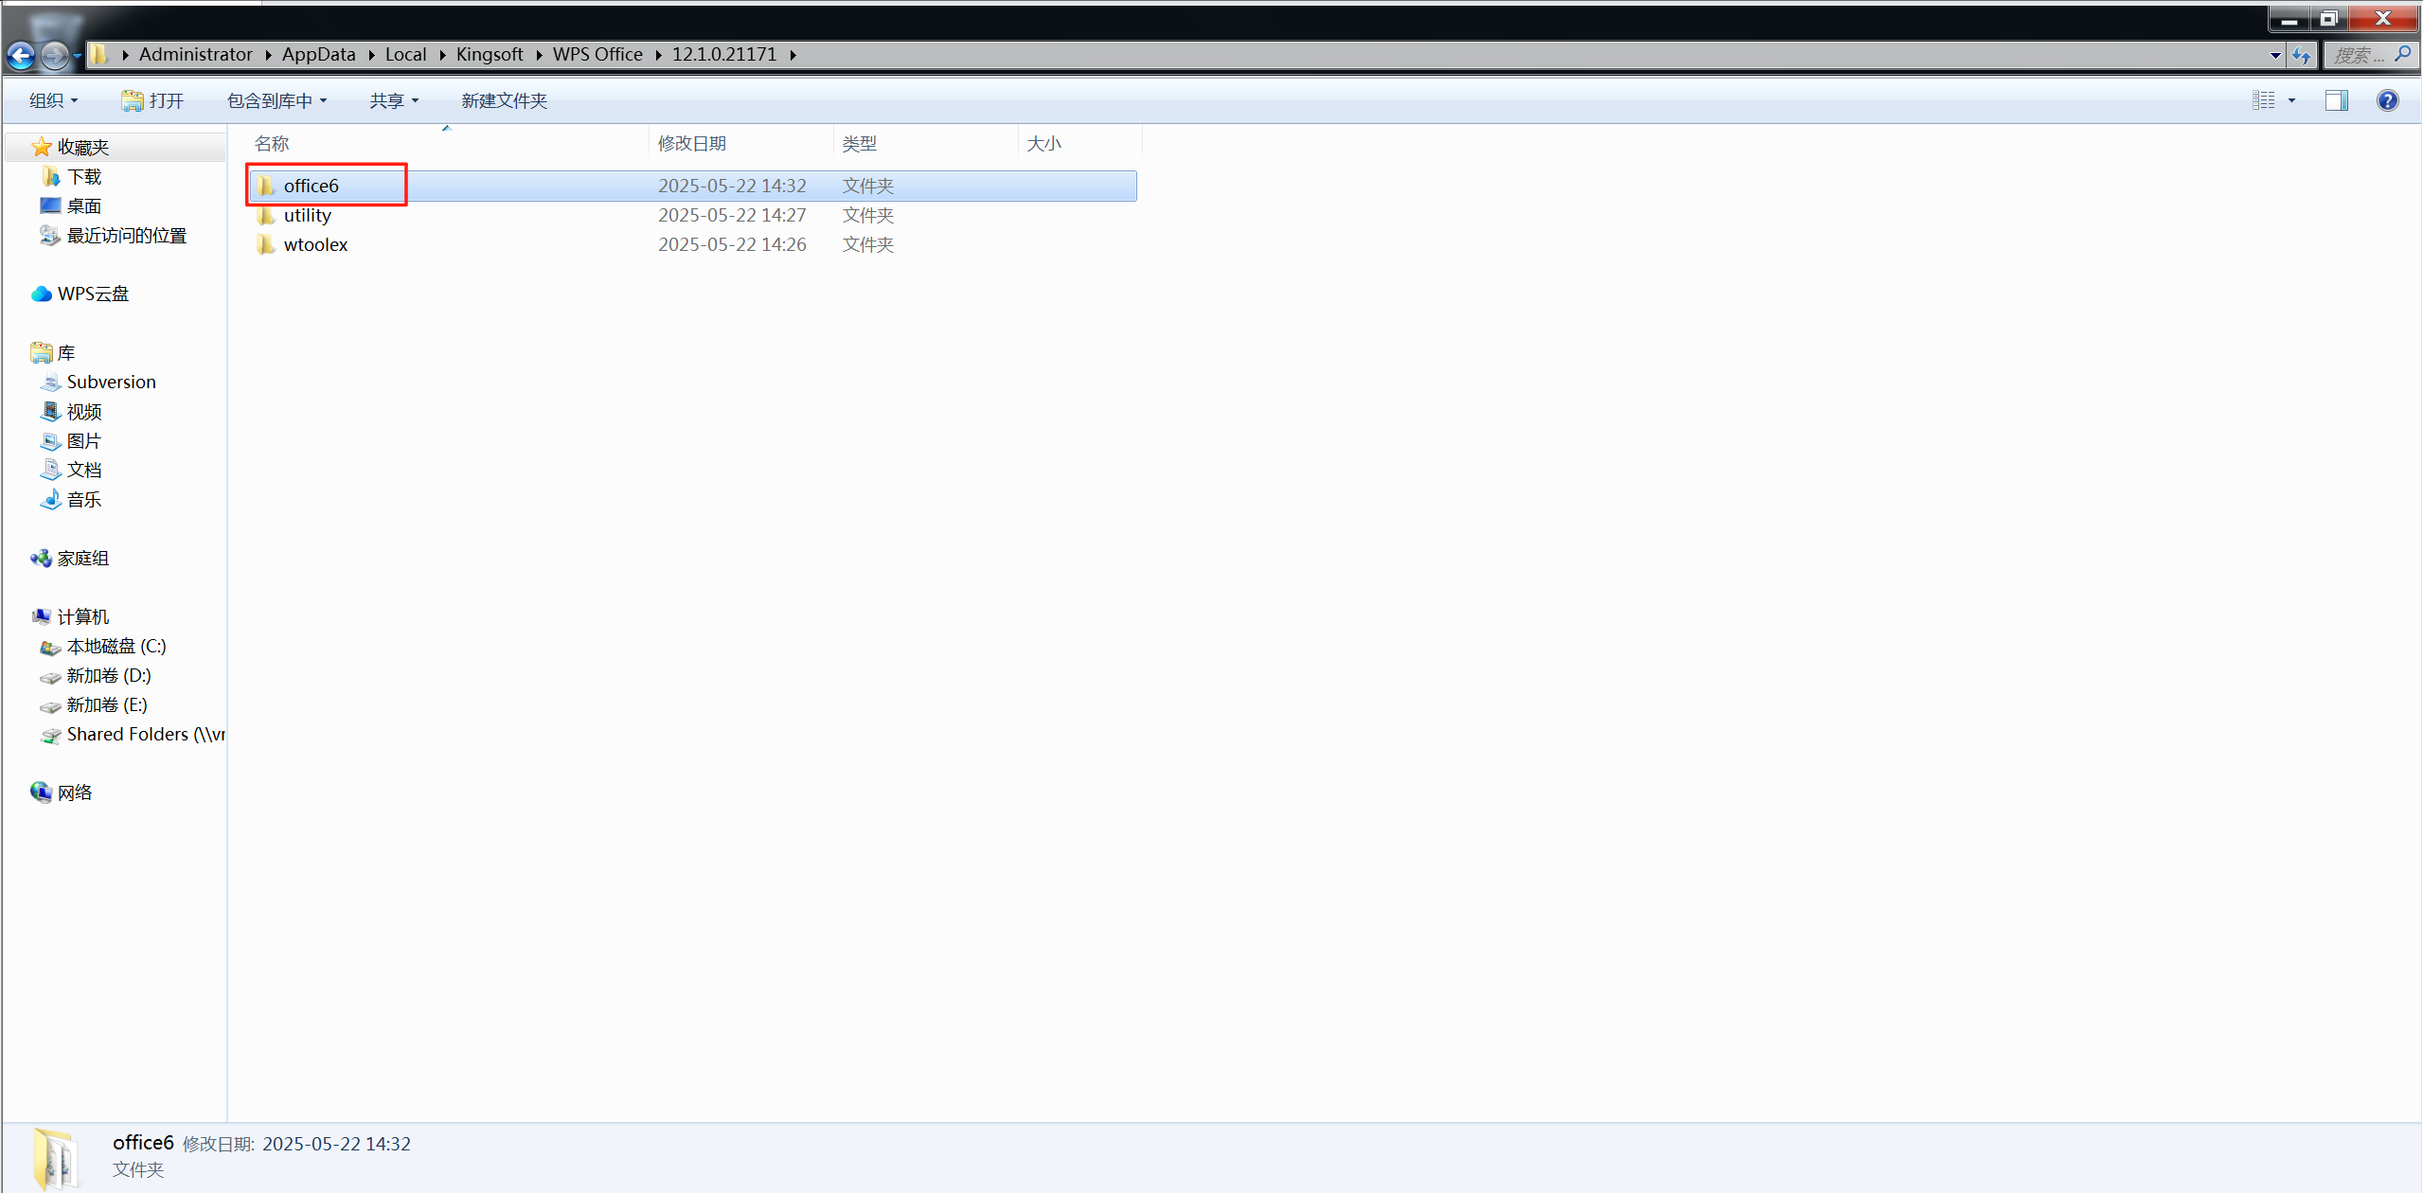The height and width of the screenshot is (1193, 2423).
Task: Expand the arrow after 12.1.0.21171 breadcrumb
Action: tap(793, 55)
